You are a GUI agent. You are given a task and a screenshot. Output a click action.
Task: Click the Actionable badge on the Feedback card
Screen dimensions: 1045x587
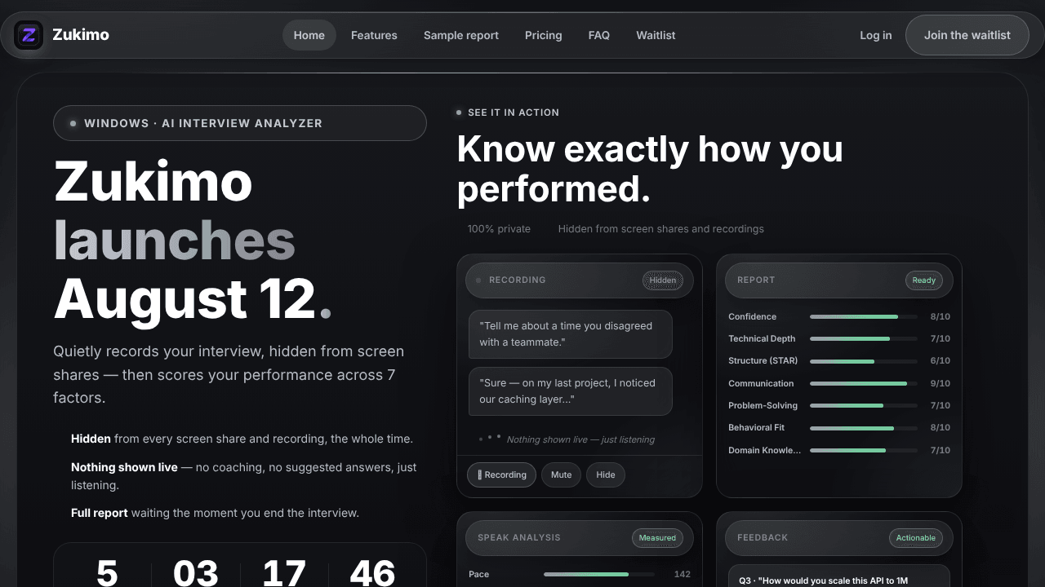(x=916, y=537)
